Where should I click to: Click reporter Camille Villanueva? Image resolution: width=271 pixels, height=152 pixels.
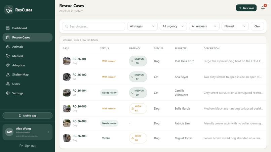[x=181, y=93]
